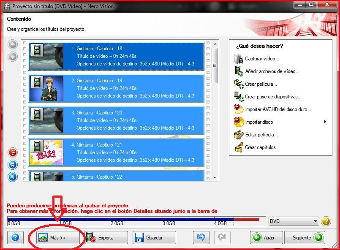340x250 pixels.
Task: Go back with the Atrás button
Action: tap(266, 238)
